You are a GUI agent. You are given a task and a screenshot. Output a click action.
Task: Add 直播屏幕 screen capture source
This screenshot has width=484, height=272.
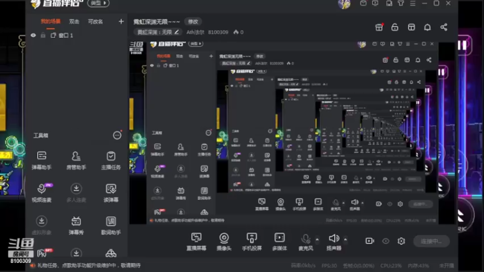pyautogui.click(x=196, y=241)
